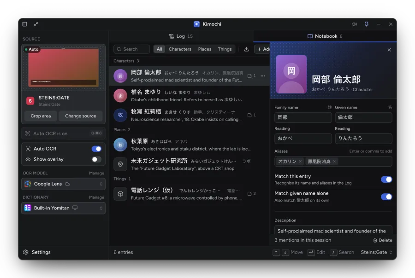Click the collapse window arrows icon
415x278 pixels.
coord(36,24)
